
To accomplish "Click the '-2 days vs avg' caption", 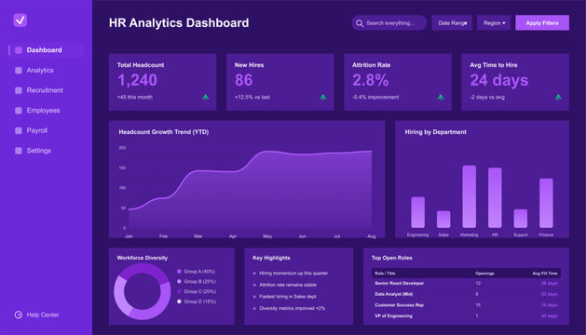I will pos(487,97).
